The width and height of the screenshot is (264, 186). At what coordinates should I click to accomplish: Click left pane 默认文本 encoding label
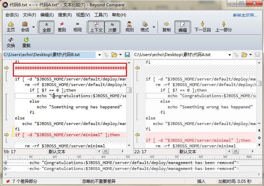click(57, 152)
